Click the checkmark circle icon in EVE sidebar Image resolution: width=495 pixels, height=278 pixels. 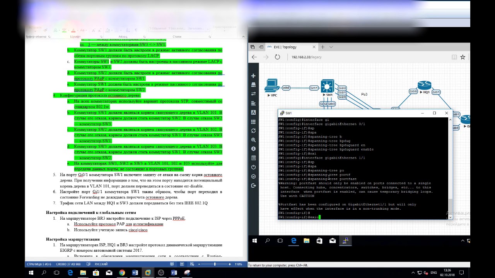click(x=253, y=176)
